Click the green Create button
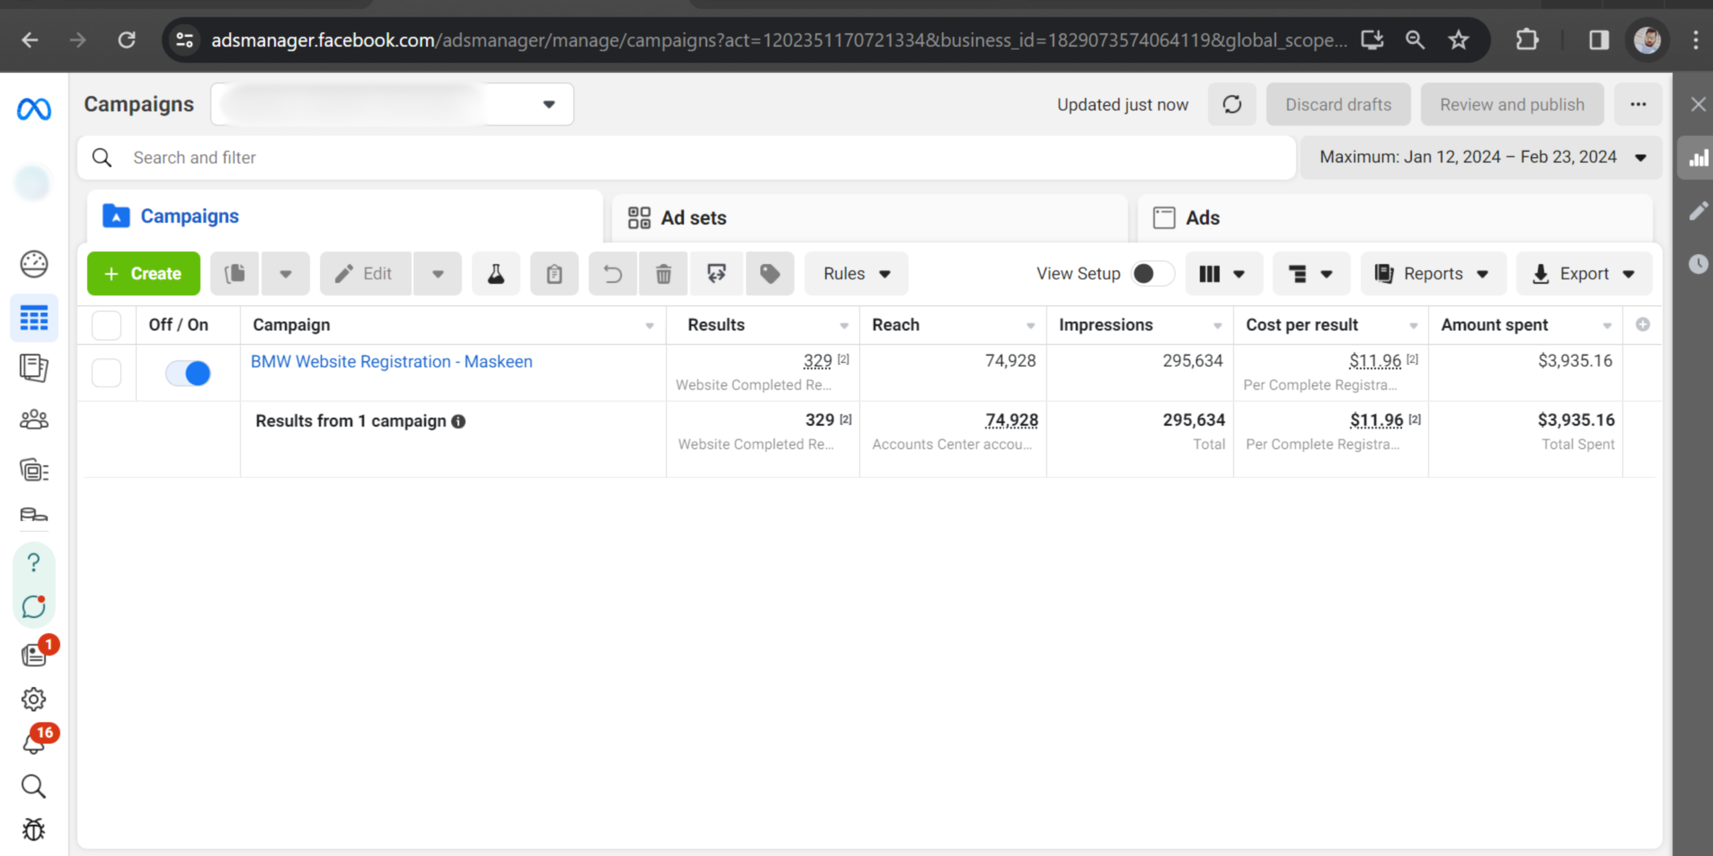 pos(143,274)
